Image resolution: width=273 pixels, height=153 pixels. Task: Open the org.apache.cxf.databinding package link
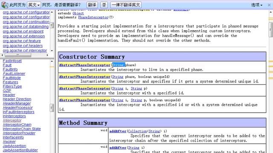coord(26,27)
